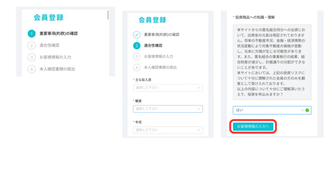Expand the はい selection dropdown arrow
Screen dimensions: 332x187
click(x=302, y=110)
